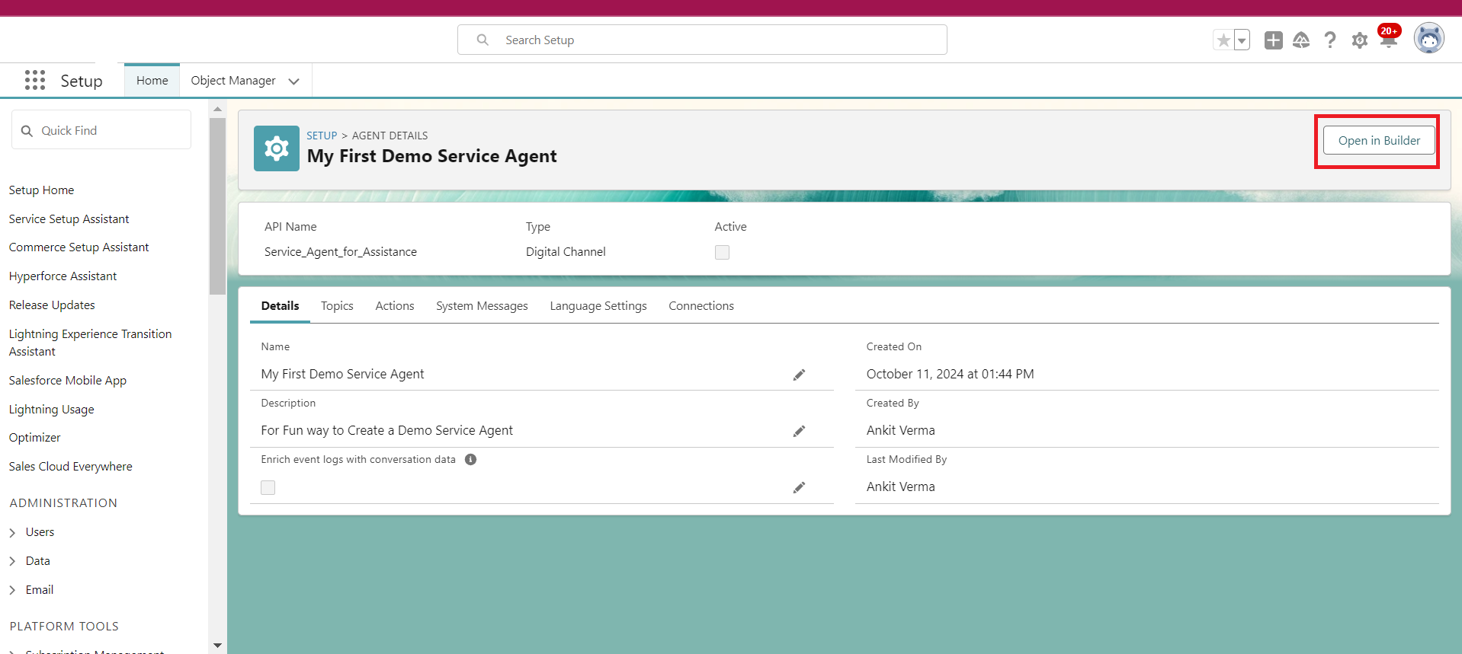Open Sales Cloud Everywhere link
Screen dimensions: 1462x654
(71, 467)
